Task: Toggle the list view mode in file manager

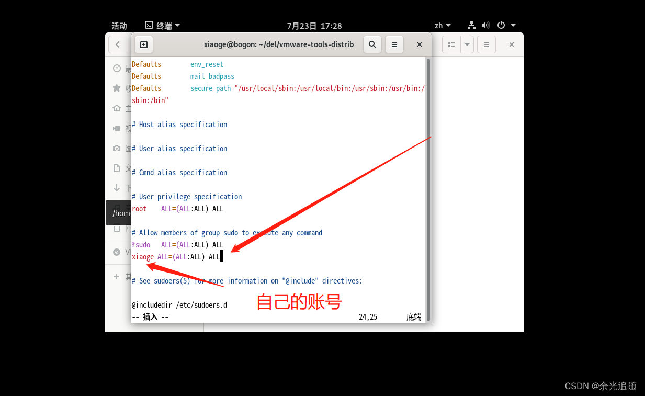Action: 451,44
